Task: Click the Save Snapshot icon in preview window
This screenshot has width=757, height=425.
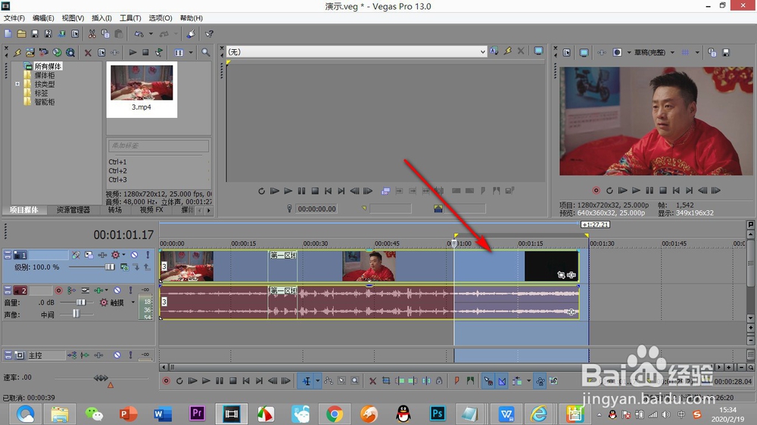Action: coord(726,52)
